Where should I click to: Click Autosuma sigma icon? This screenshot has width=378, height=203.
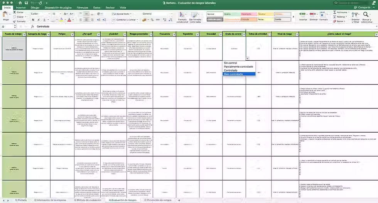[335, 12]
